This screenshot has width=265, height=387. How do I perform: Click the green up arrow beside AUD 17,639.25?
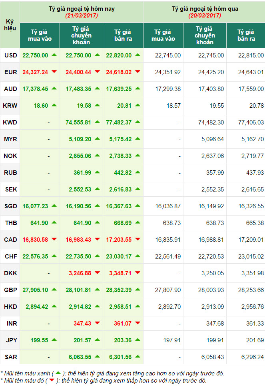coord(137,88)
